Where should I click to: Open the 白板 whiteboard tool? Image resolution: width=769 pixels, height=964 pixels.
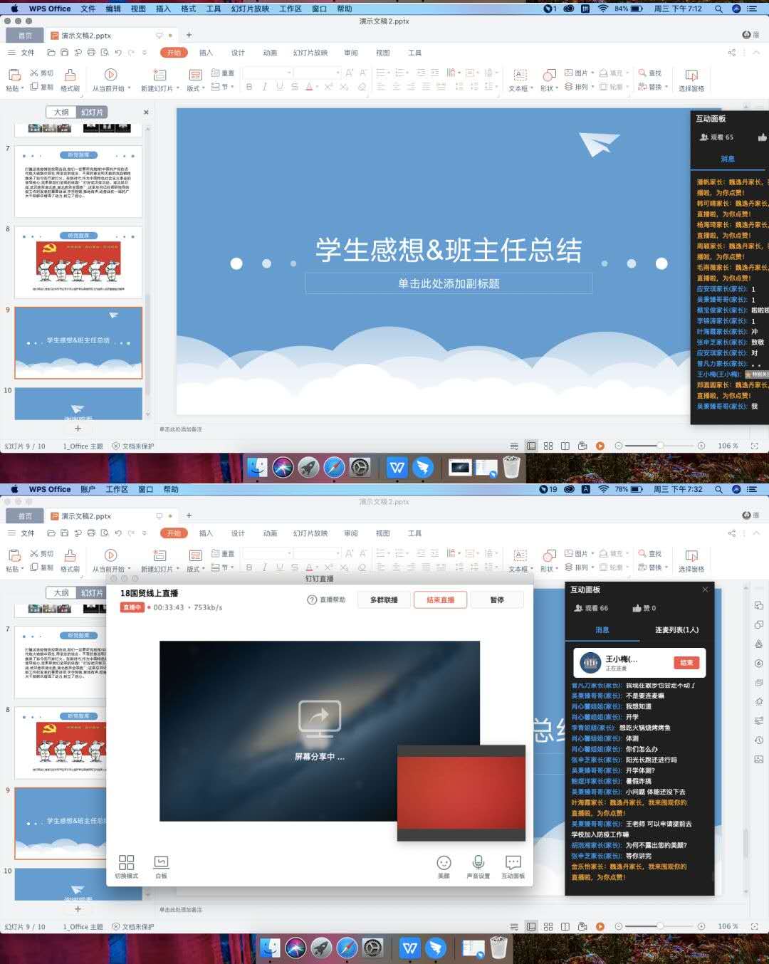click(x=161, y=863)
